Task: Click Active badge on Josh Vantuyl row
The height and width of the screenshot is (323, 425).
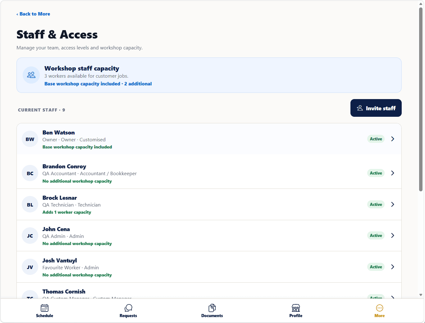Action: click(x=376, y=267)
